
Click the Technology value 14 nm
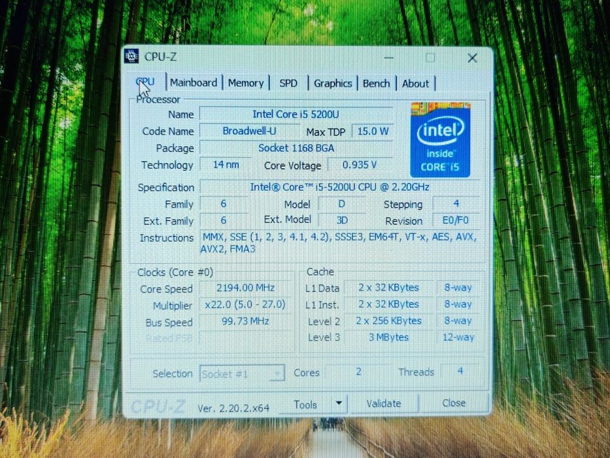pos(226,165)
